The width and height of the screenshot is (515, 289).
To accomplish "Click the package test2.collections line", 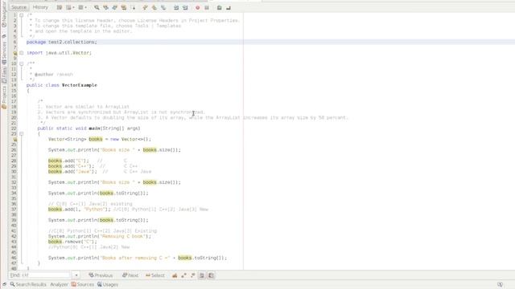I will coord(62,42).
